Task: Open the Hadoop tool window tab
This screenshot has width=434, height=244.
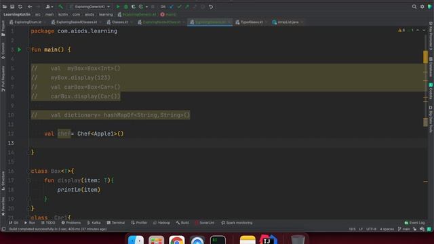Action: (x=161, y=223)
